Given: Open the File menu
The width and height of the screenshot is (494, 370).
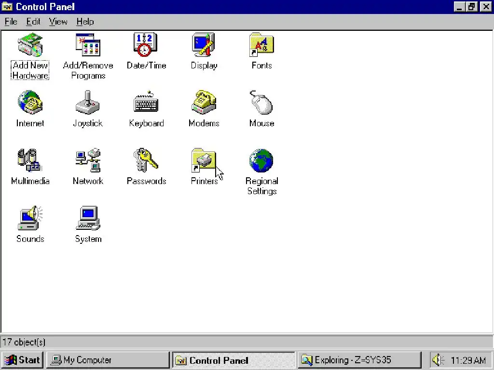Looking at the screenshot, I should pos(11,22).
